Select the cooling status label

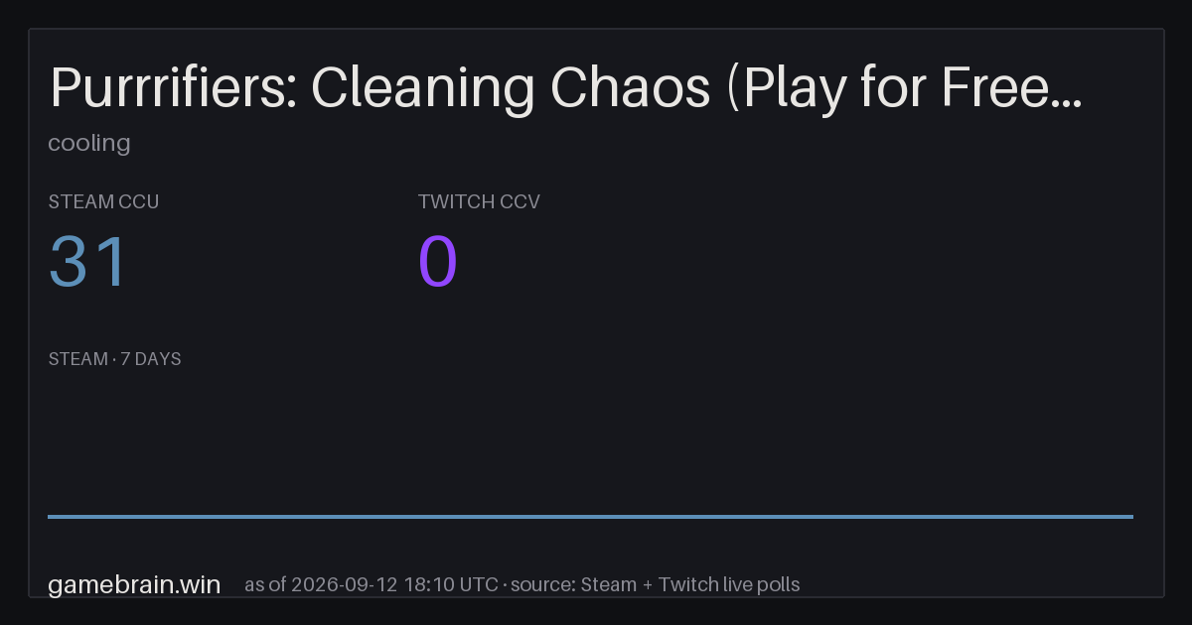tap(89, 143)
